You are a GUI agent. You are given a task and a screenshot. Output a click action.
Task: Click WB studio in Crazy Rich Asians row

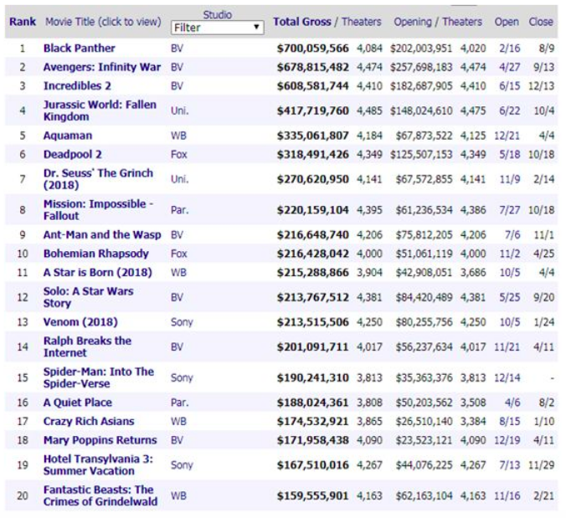(178, 421)
